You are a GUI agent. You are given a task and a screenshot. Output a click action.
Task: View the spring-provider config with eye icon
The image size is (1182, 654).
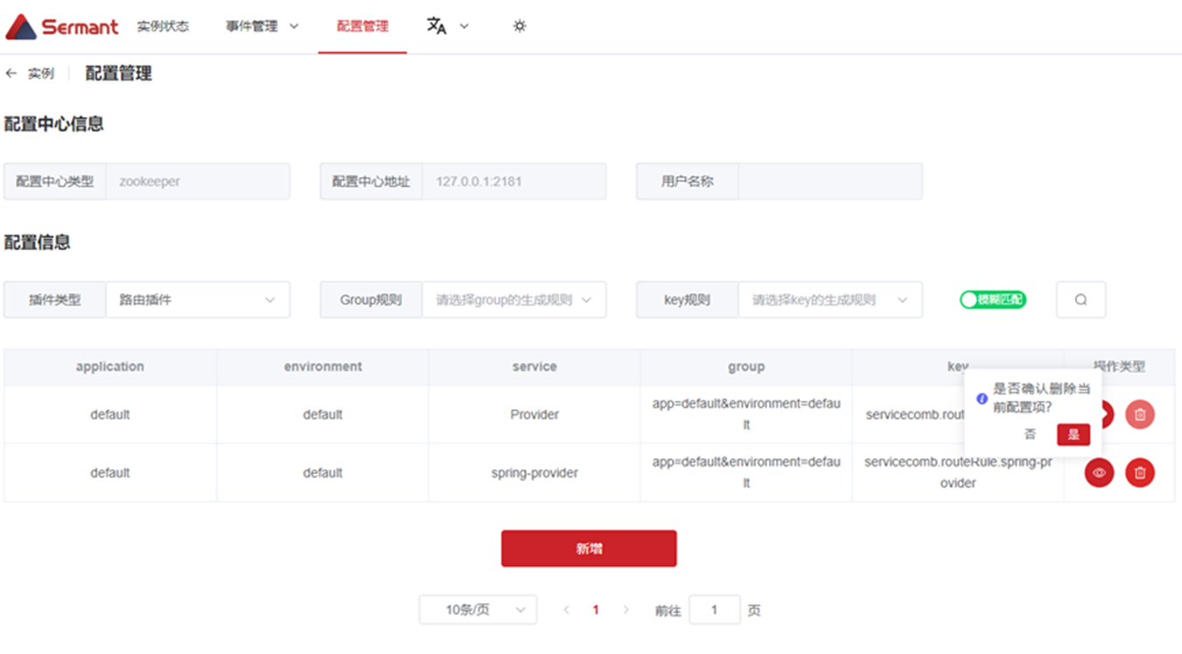tap(1099, 473)
